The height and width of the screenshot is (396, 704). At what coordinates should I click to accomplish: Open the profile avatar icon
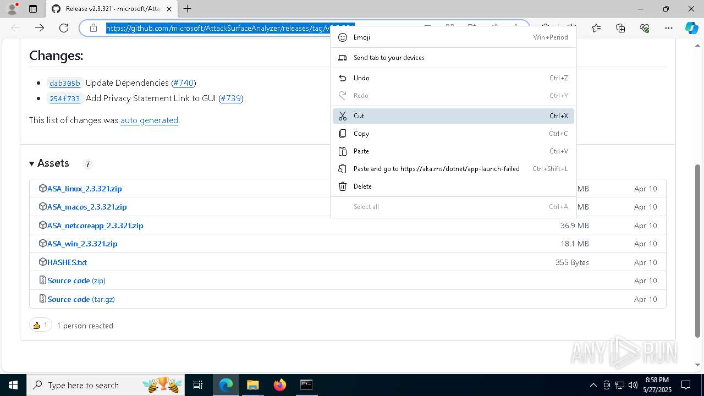point(12,9)
